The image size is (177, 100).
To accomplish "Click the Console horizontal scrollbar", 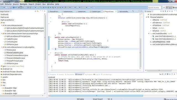I will click(x=97, y=96).
